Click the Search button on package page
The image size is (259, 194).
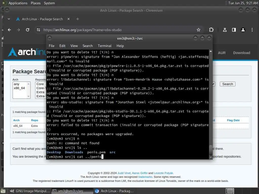[227, 84]
